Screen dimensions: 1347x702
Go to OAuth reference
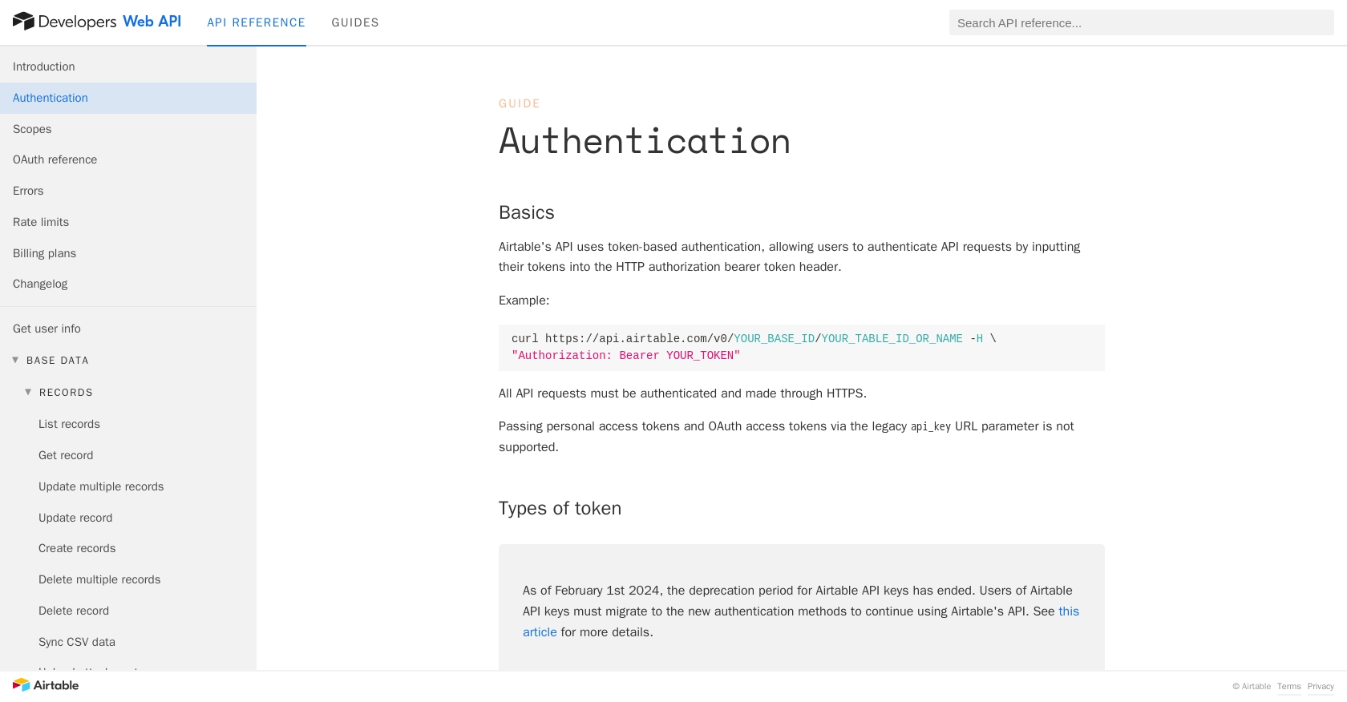(128, 159)
